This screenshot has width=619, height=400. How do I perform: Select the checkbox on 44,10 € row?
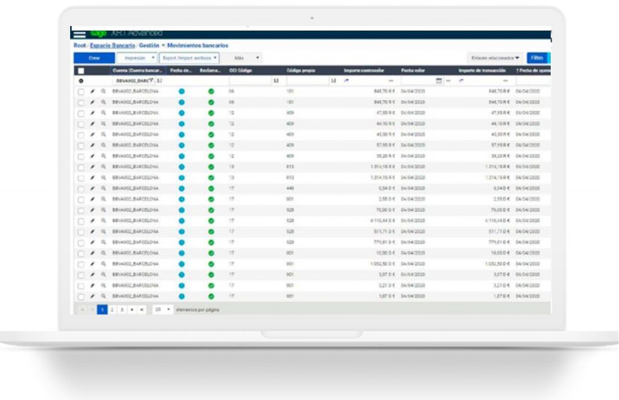[x=81, y=124]
